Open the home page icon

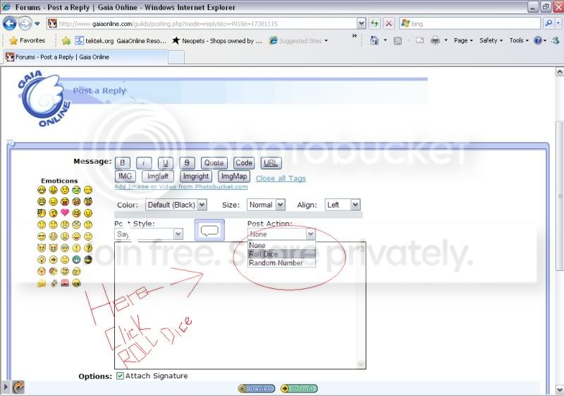[374, 40]
